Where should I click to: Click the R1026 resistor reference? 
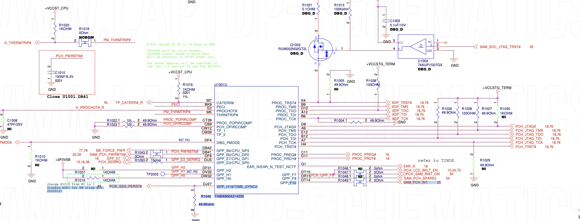447,109
